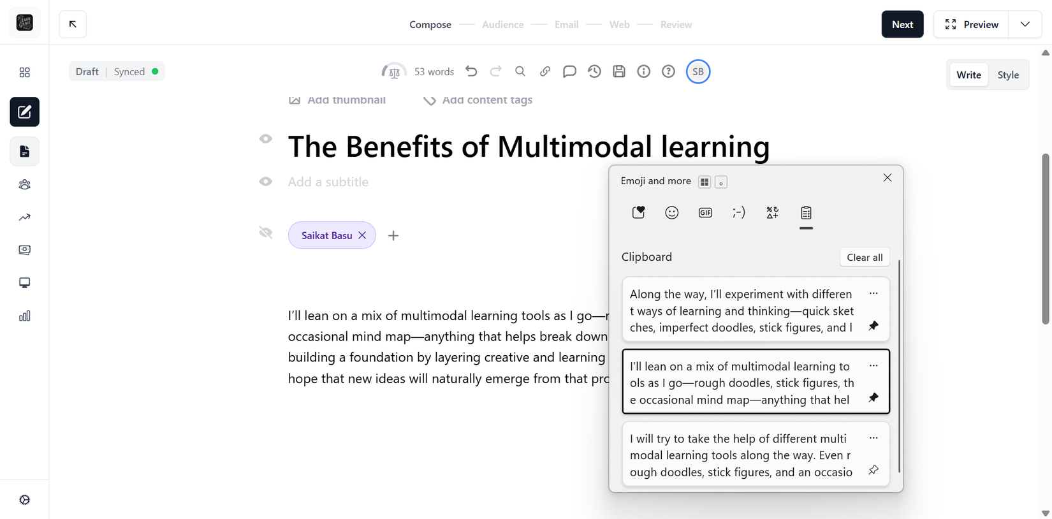Unpin the 'Along the way' clipboard item
This screenshot has width=1052, height=519.
click(x=873, y=326)
